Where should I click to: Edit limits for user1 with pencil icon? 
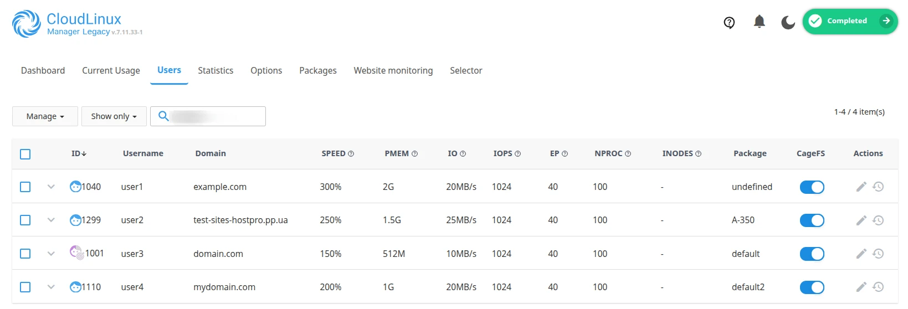(x=861, y=187)
